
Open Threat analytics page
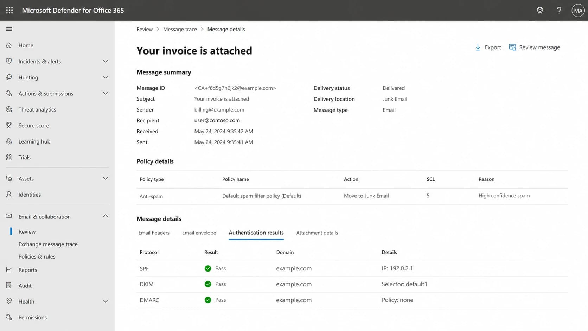point(37,109)
